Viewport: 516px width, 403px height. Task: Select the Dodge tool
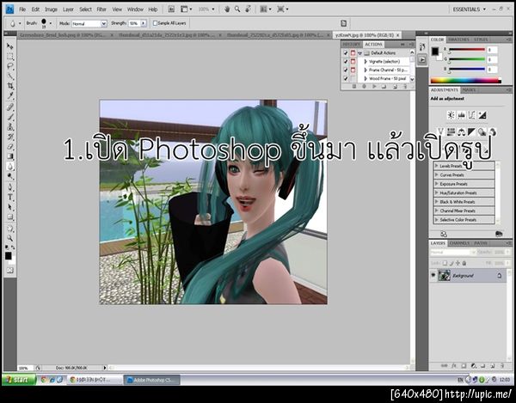click(9, 176)
